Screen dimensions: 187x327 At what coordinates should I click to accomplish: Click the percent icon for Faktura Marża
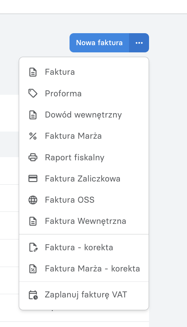[33, 136]
